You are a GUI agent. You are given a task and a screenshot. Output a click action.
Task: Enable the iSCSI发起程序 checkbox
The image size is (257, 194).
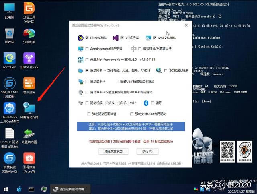tap(165, 70)
